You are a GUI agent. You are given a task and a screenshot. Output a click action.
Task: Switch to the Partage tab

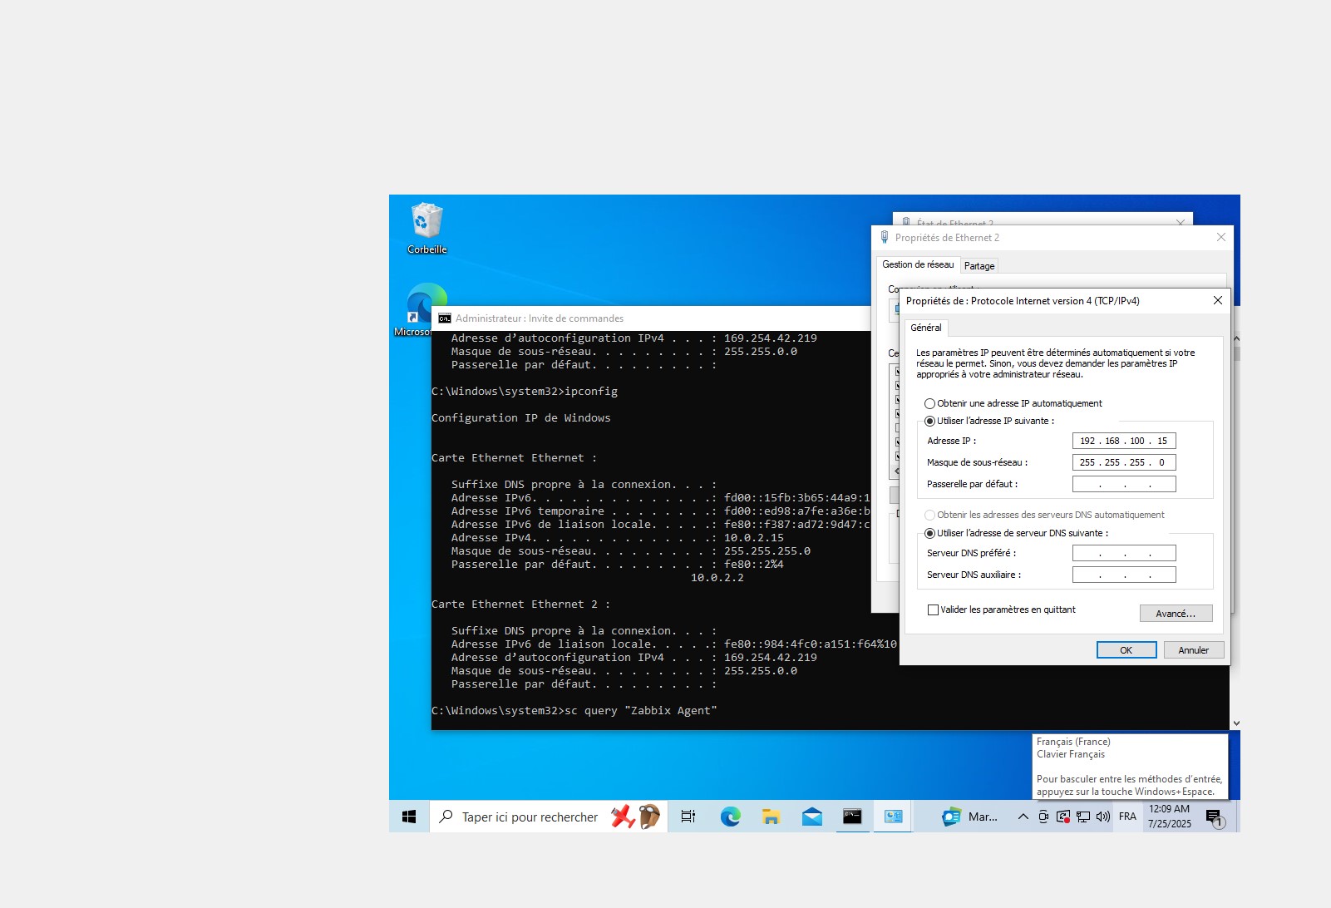tap(979, 266)
